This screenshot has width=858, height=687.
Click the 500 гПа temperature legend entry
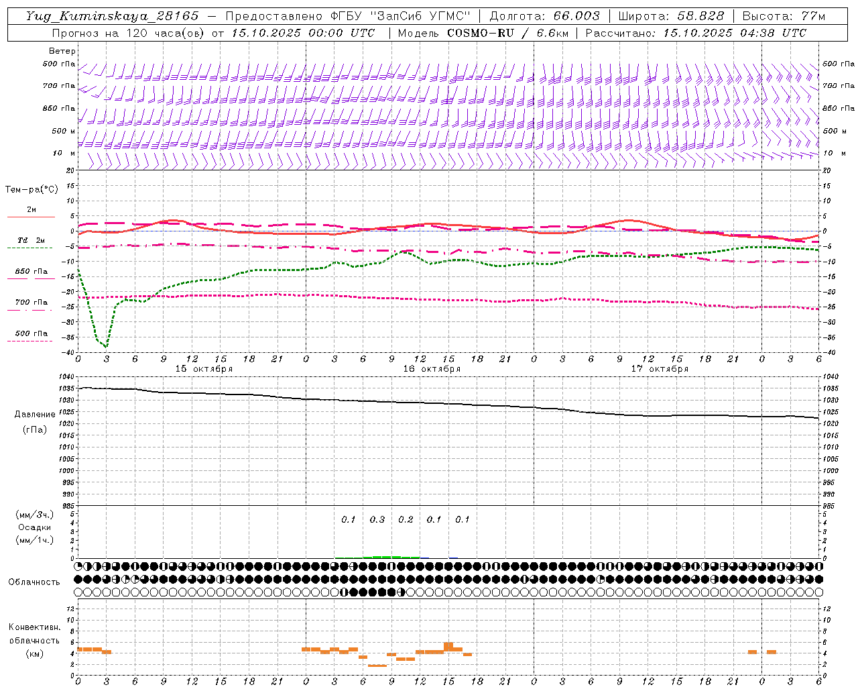pyautogui.click(x=31, y=333)
